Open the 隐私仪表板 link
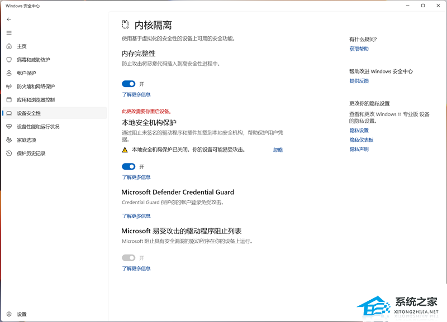 361,140
